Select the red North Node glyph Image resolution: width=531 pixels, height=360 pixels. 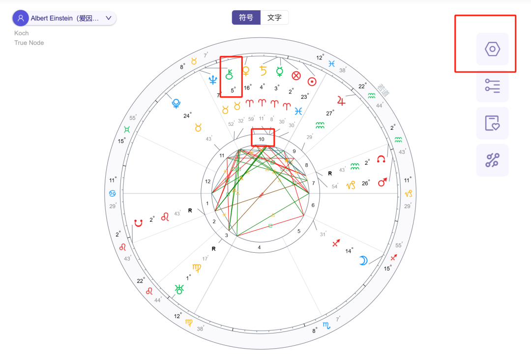[381, 159]
